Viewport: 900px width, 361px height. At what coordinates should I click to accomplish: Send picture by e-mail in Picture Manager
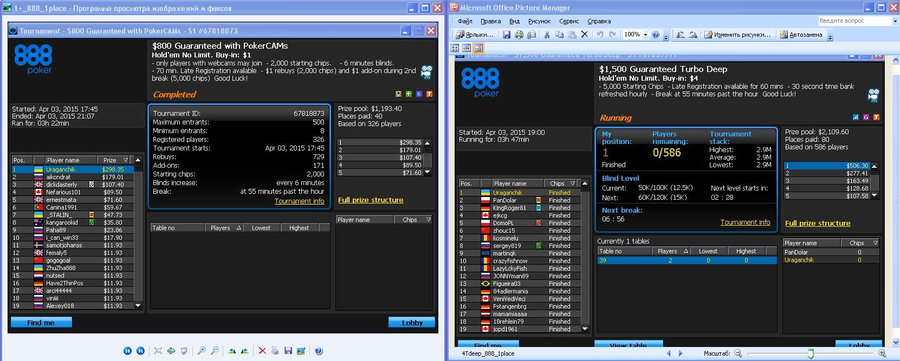click(532, 35)
